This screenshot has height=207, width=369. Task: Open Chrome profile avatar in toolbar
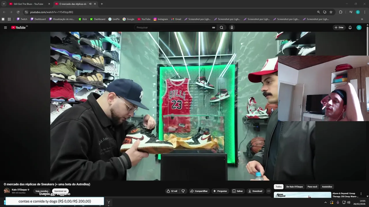[x=358, y=12]
